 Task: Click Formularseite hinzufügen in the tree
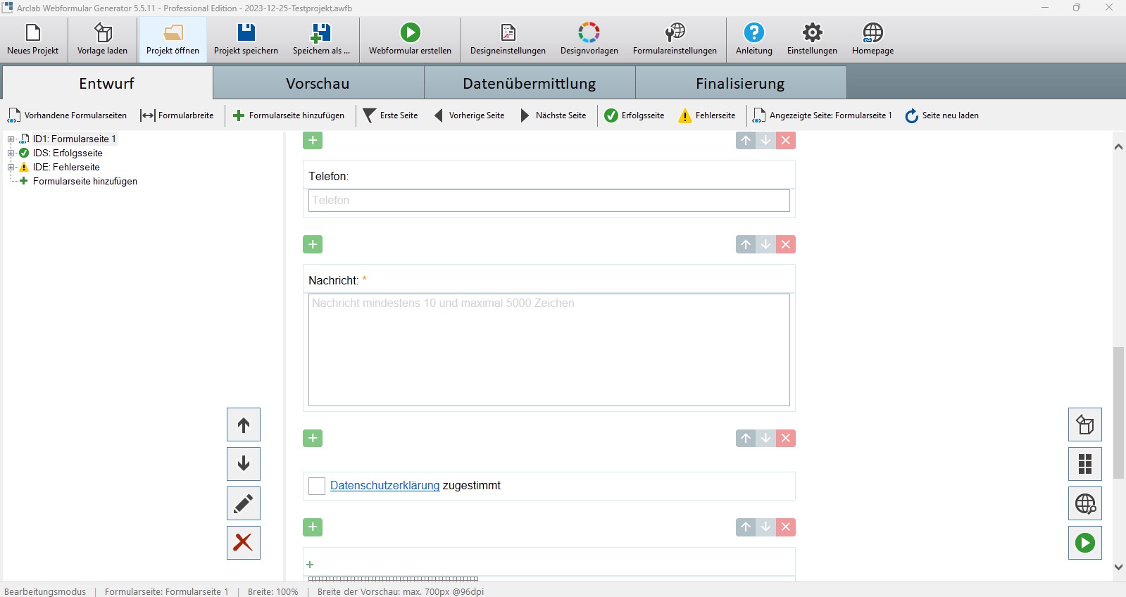point(85,182)
